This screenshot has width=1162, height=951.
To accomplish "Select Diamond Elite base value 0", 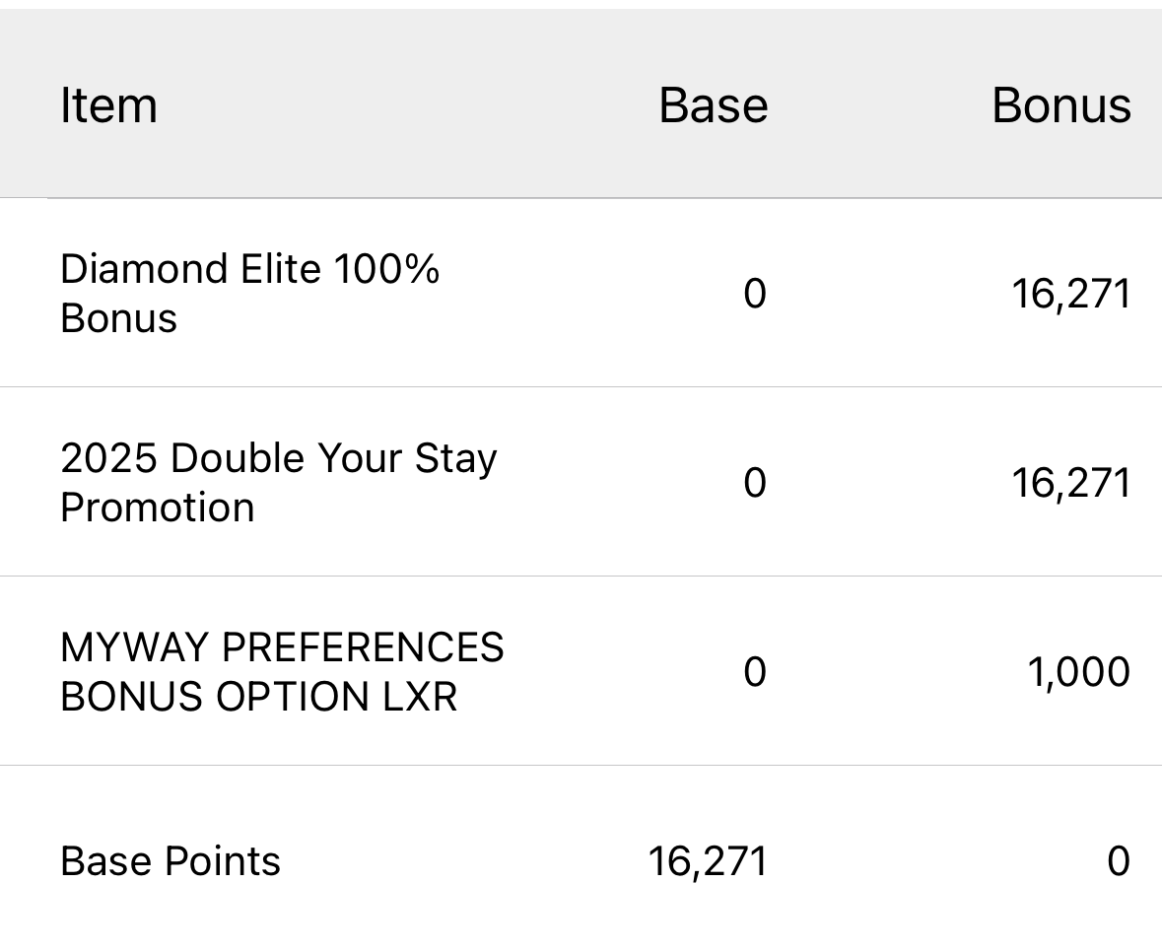I will 754,294.
